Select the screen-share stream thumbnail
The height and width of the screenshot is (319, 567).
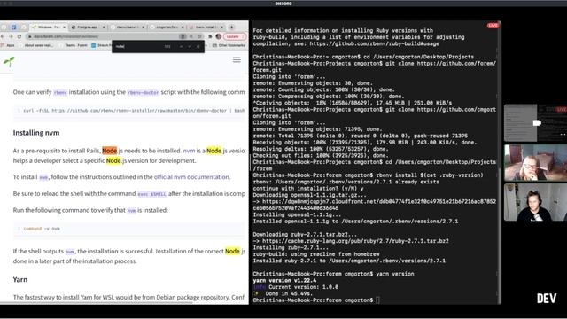click(535, 123)
